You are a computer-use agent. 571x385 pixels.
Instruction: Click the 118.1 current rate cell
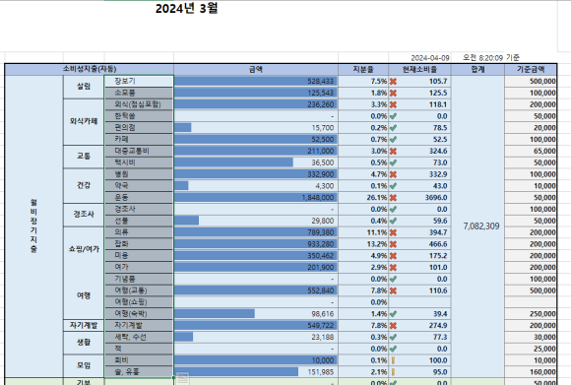(419, 104)
